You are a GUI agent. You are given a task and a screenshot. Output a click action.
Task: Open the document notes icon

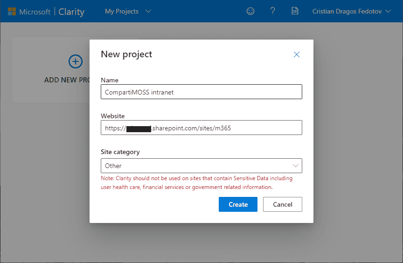295,11
